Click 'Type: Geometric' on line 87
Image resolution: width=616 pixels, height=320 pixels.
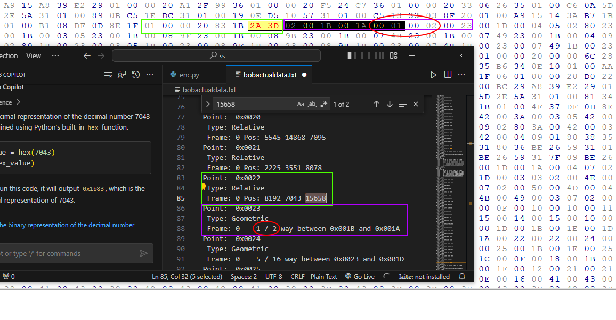(x=238, y=219)
